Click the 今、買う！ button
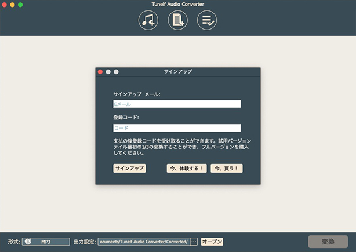The height and width of the screenshot is (252, 356). [227, 169]
